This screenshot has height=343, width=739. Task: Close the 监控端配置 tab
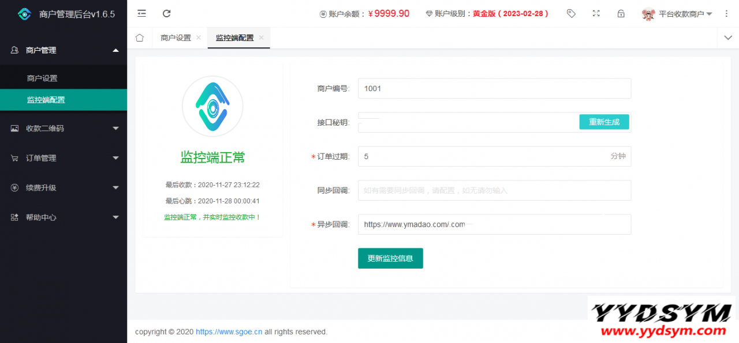pyautogui.click(x=261, y=37)
